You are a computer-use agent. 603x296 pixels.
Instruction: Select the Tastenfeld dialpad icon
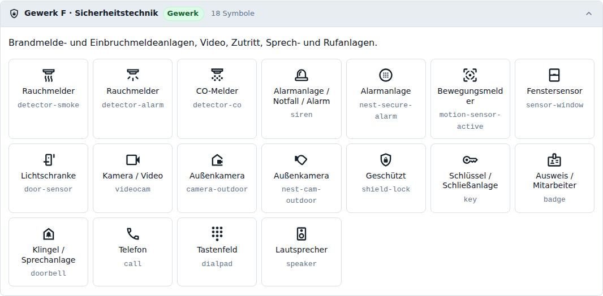(x=217, y=234)
